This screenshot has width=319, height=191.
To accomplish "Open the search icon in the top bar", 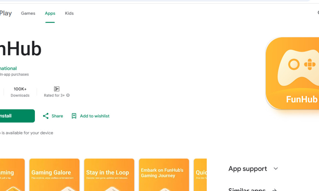I will click(x=318, y=12).
